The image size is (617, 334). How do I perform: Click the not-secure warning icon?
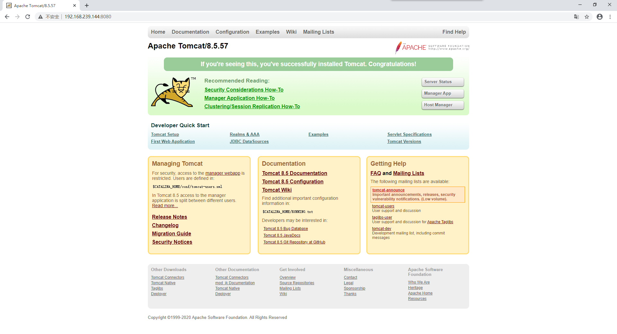pos(40,17)
